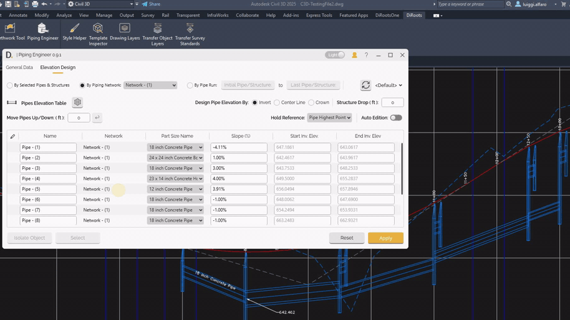Open the user account icon in dialog

(x=354, y=55)
